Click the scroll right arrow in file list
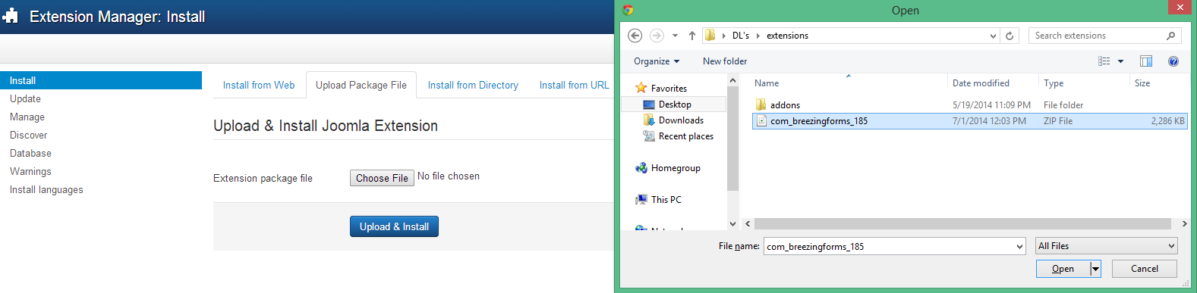 click(x=1184, y=223)
